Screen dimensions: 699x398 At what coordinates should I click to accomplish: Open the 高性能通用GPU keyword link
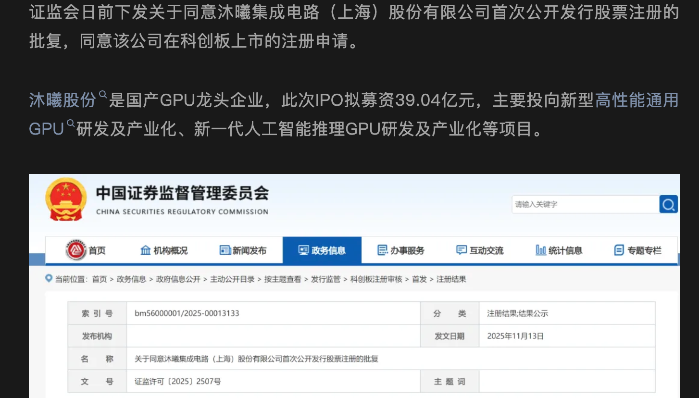637,100
